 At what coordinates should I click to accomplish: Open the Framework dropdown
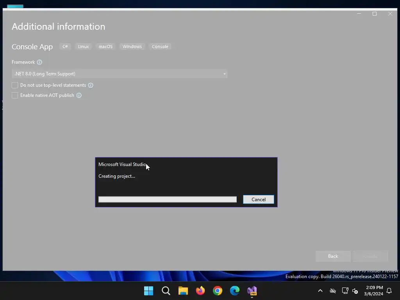120,74
